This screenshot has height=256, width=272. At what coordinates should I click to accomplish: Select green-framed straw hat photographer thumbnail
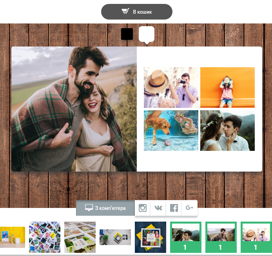(x=256, y=237)
